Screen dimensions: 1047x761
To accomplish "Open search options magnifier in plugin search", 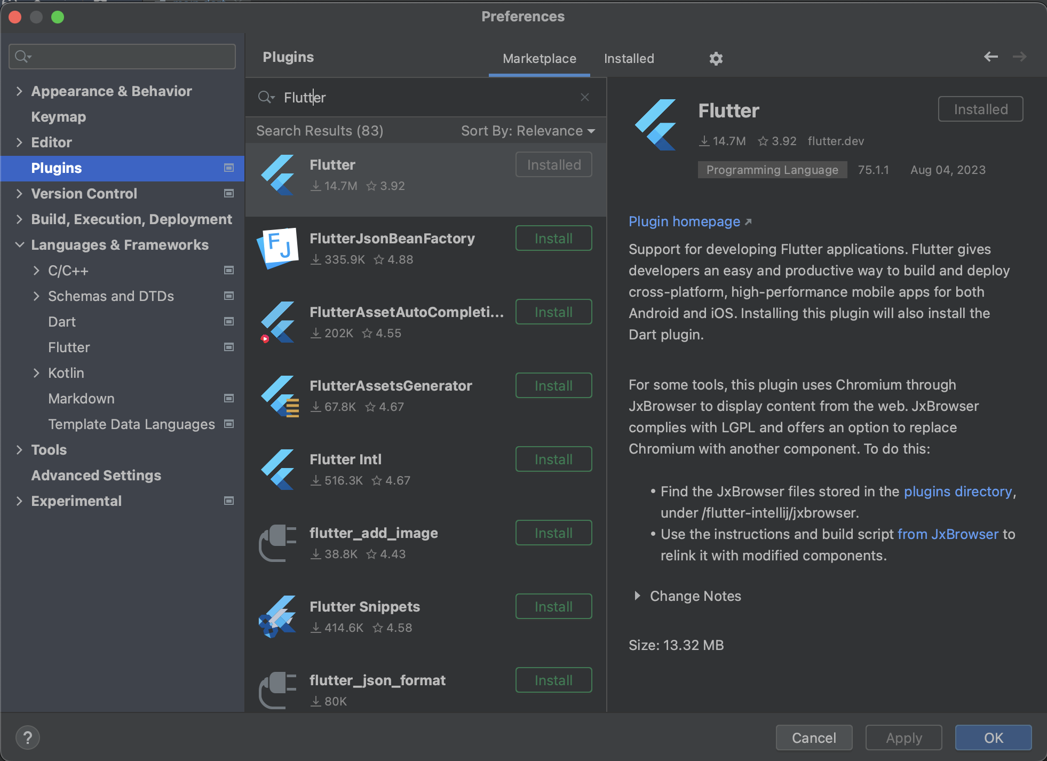I will 266,97.
